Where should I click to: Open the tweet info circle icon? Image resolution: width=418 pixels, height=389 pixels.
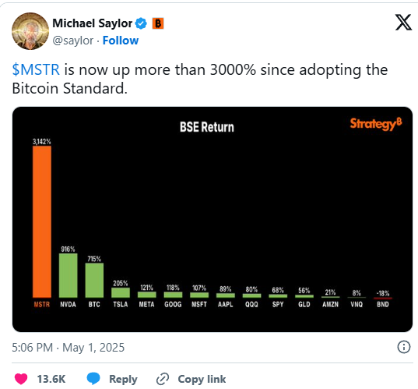point(404,348)
